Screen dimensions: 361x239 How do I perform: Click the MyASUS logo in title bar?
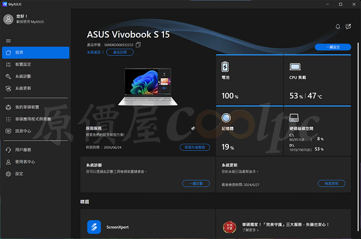pos(5,4)
